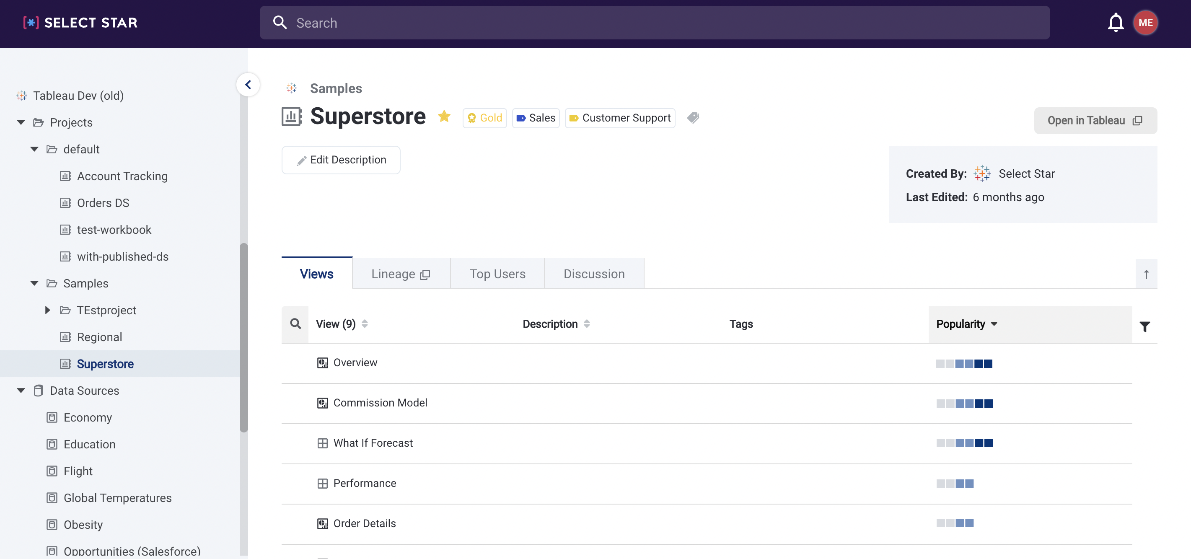
Task: Open the Lineage tab
Action: [x=401, y=274]
